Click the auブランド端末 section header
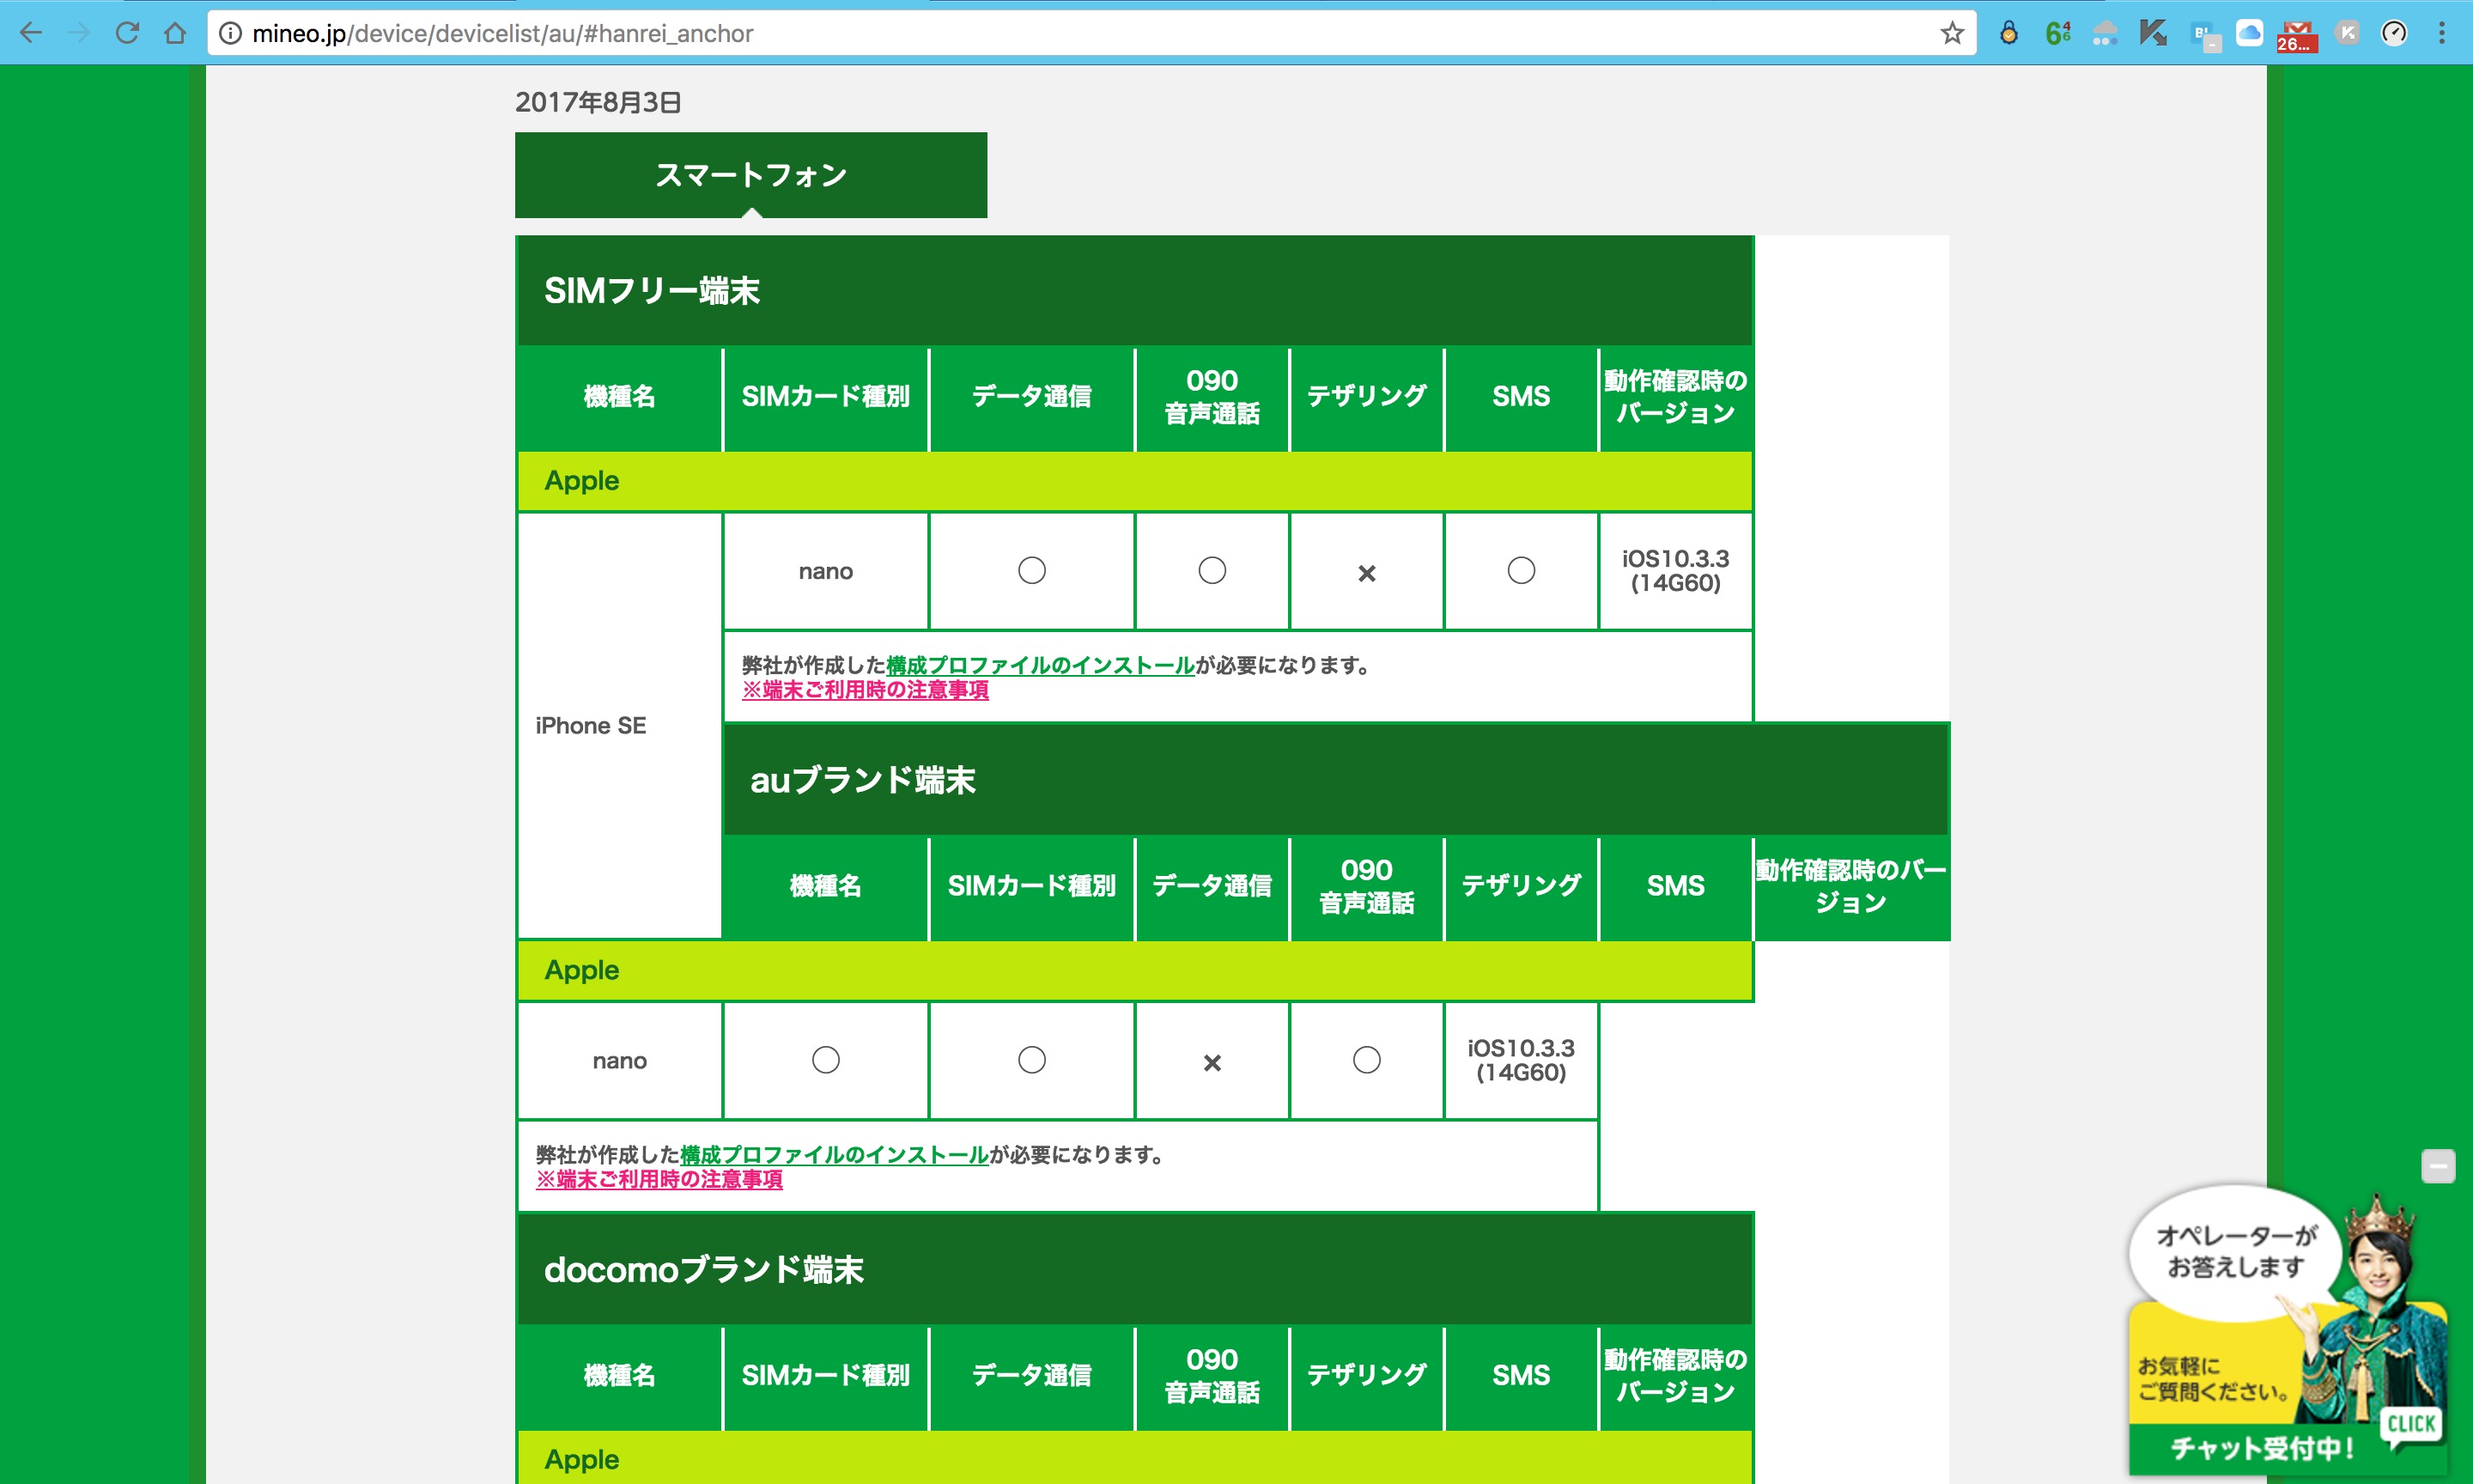The width and height of the screenshot is (2473, 1484). (863, 780)
